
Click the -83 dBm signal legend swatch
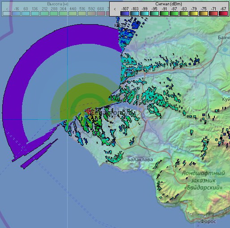184,13
